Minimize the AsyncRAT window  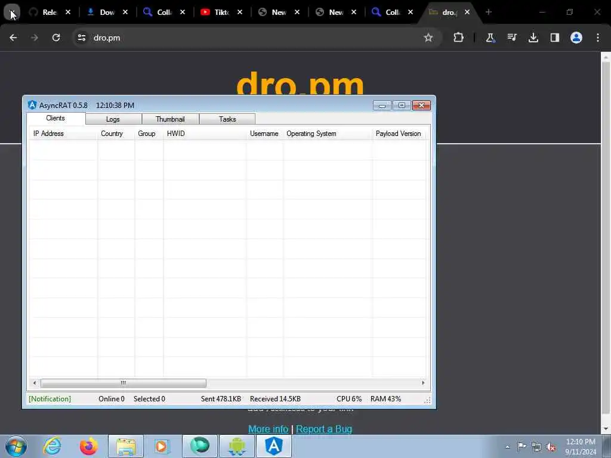[382, 106]
